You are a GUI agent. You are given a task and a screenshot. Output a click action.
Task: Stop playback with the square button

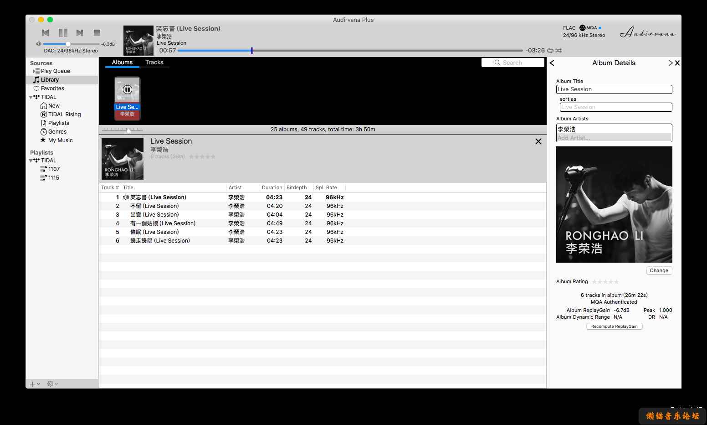(x=97, y=33)
